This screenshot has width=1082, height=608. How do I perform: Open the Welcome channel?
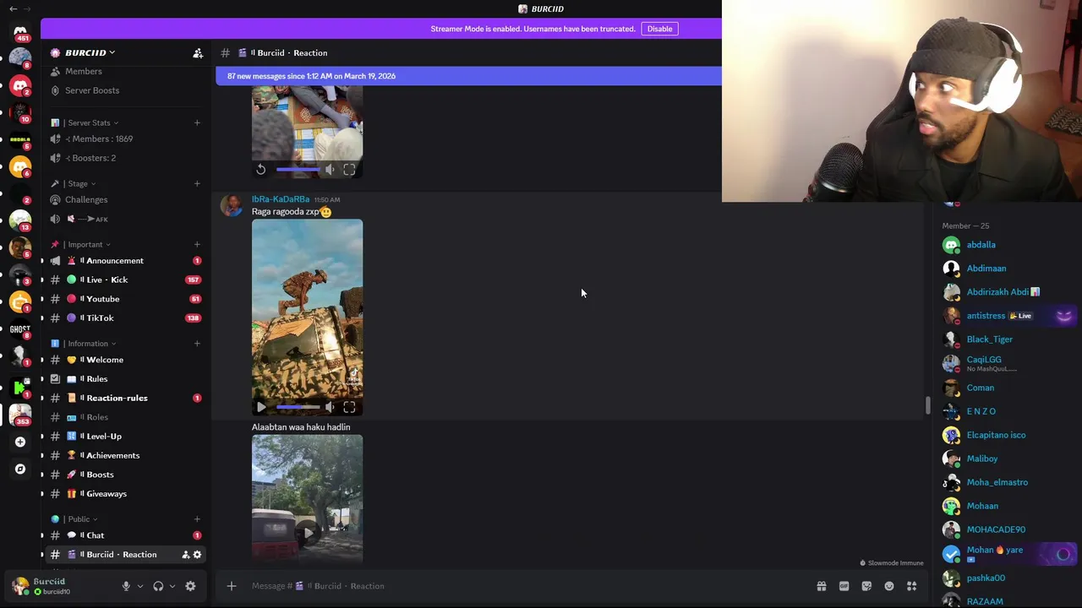click(x=104, y=360)
